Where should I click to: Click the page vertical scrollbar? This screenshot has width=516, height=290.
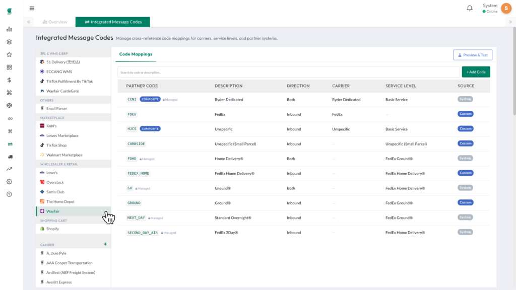coord(514,71)
